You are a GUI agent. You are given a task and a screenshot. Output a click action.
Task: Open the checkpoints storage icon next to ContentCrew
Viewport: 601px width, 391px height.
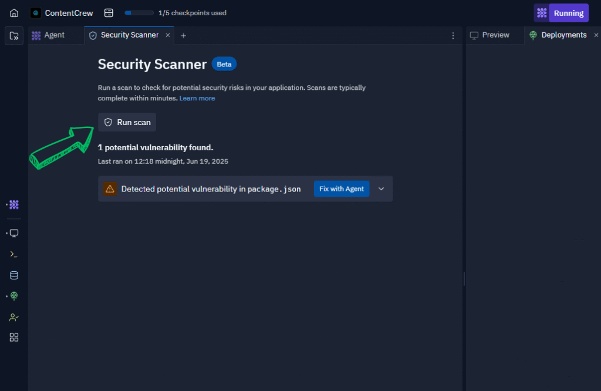[109, 13]
